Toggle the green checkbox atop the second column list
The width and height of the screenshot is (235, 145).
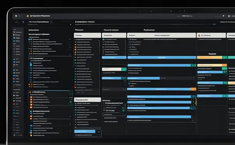(103, 39)
